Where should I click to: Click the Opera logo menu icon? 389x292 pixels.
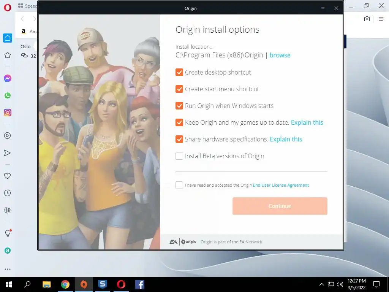coord(8,8)
